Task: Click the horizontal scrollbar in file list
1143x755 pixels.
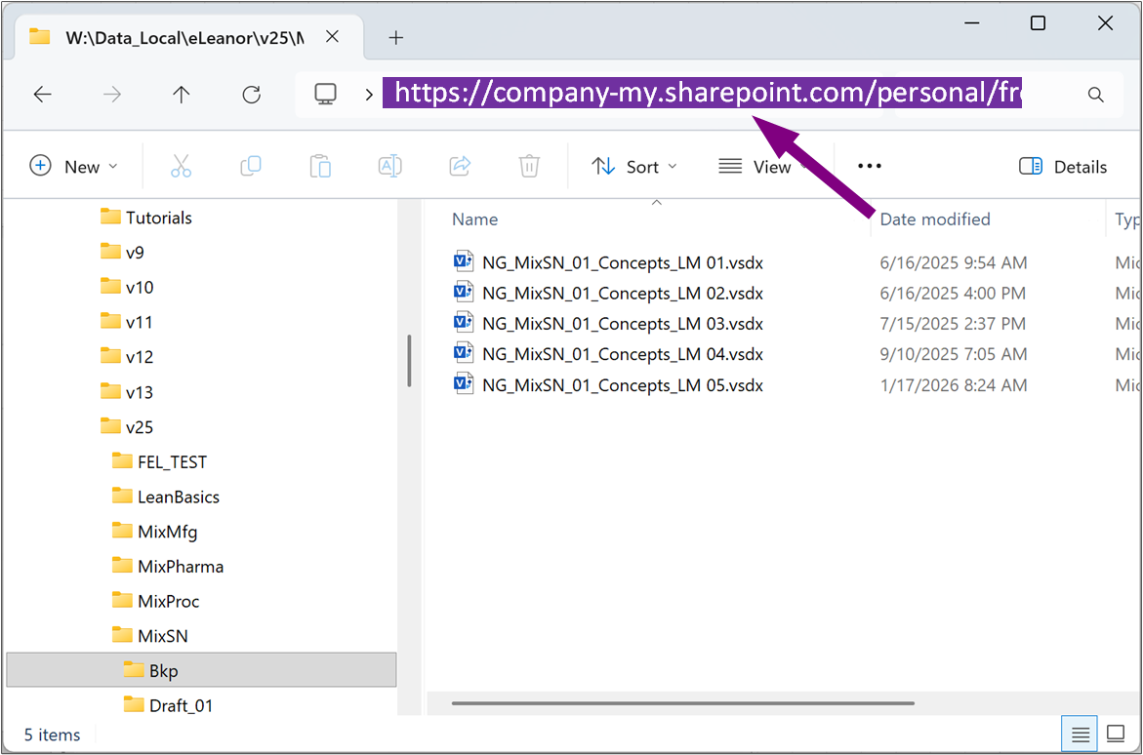Action: (x=682, y=702)
